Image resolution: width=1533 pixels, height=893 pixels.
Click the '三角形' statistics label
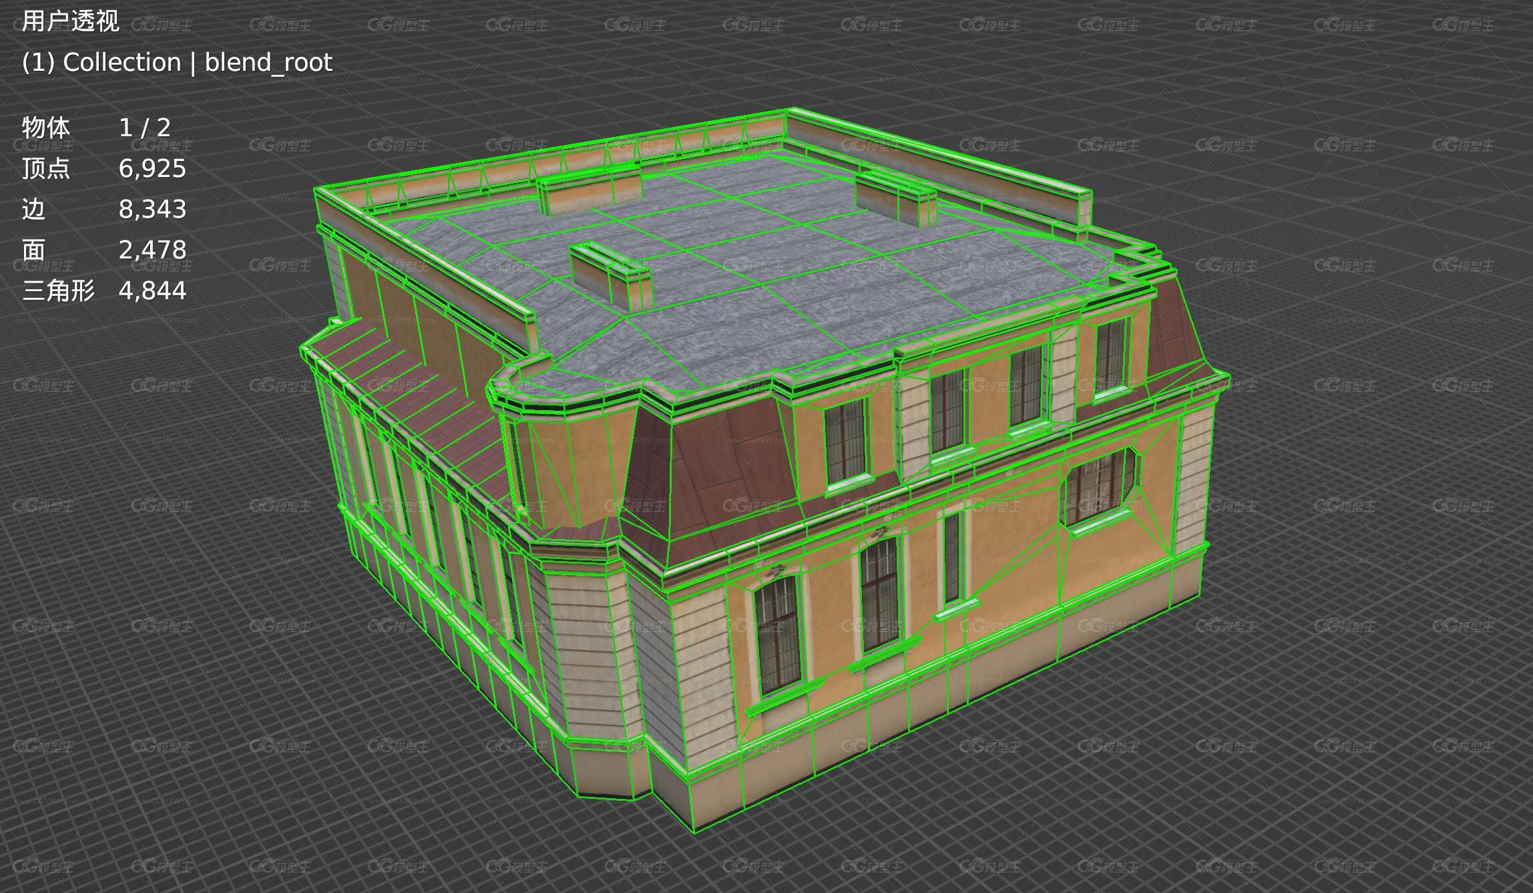click(59, 291)
